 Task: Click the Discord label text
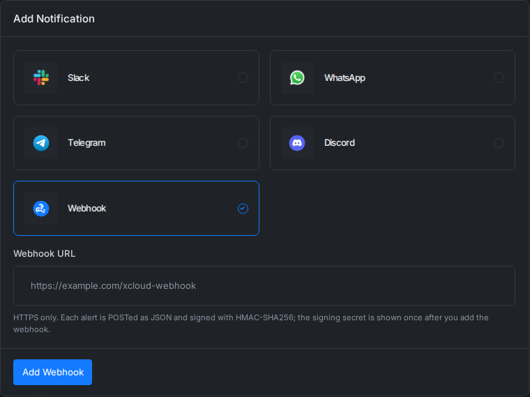[x=340, y=143]
